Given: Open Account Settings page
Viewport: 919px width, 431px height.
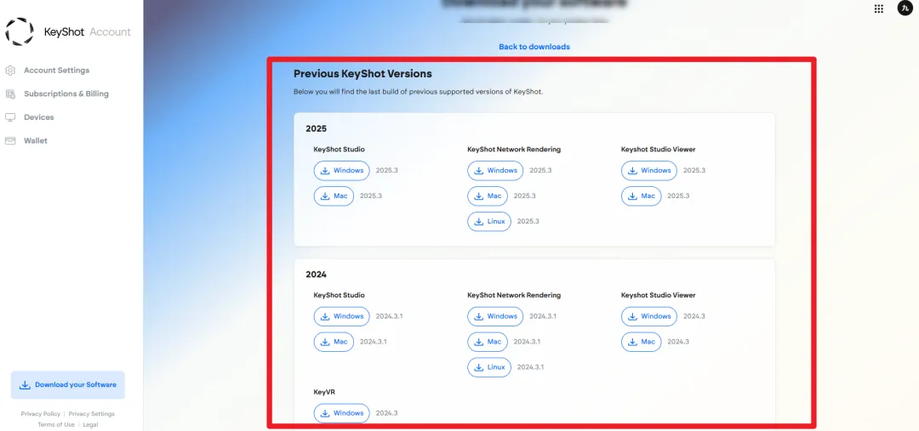Looking at the screenshot, I should coord(57,71).
